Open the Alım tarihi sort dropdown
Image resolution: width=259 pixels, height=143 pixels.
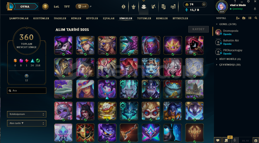(27, 123)
